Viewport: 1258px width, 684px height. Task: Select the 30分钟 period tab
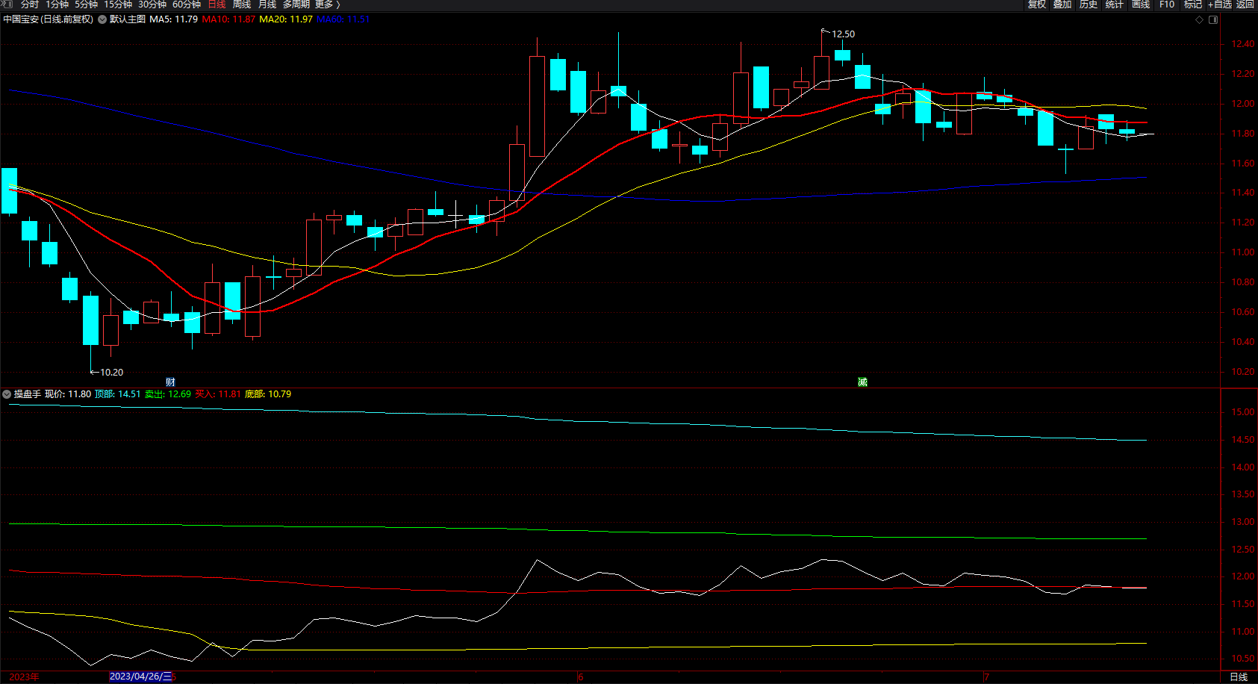[x=152, y=4]
